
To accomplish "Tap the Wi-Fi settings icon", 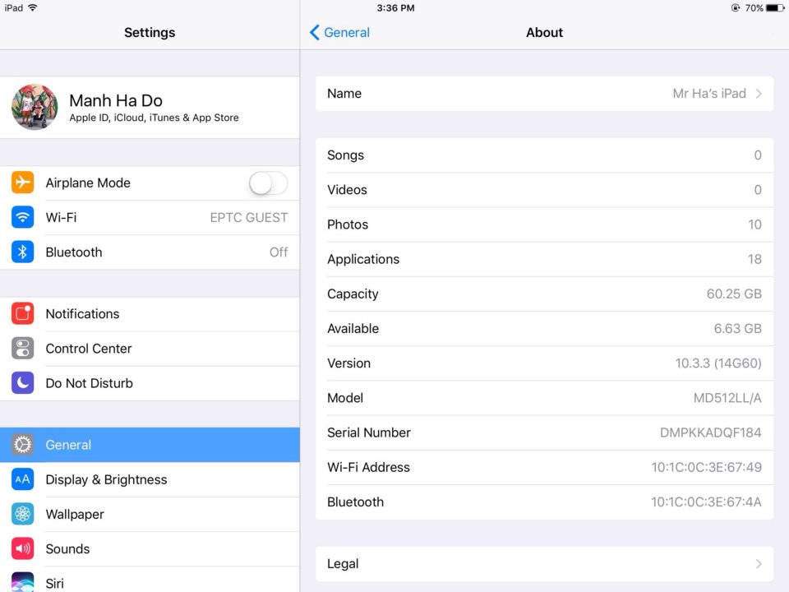I will 23,217.
